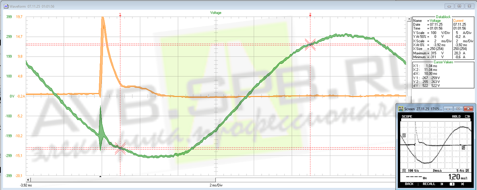Image resolution: width=477 pixels, height=190 pixels.
Task: Click the Screen window title bar icon
Action: click(401, 108)
